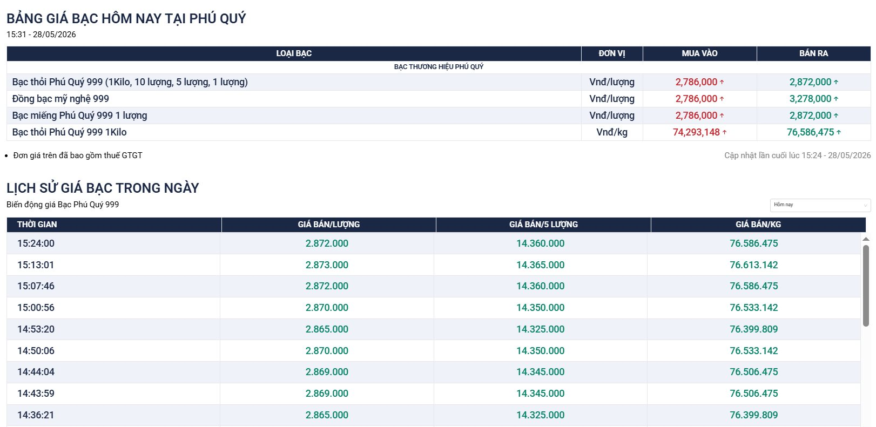Click sell price 2,872,000 in Bạc miếng row

810,116
